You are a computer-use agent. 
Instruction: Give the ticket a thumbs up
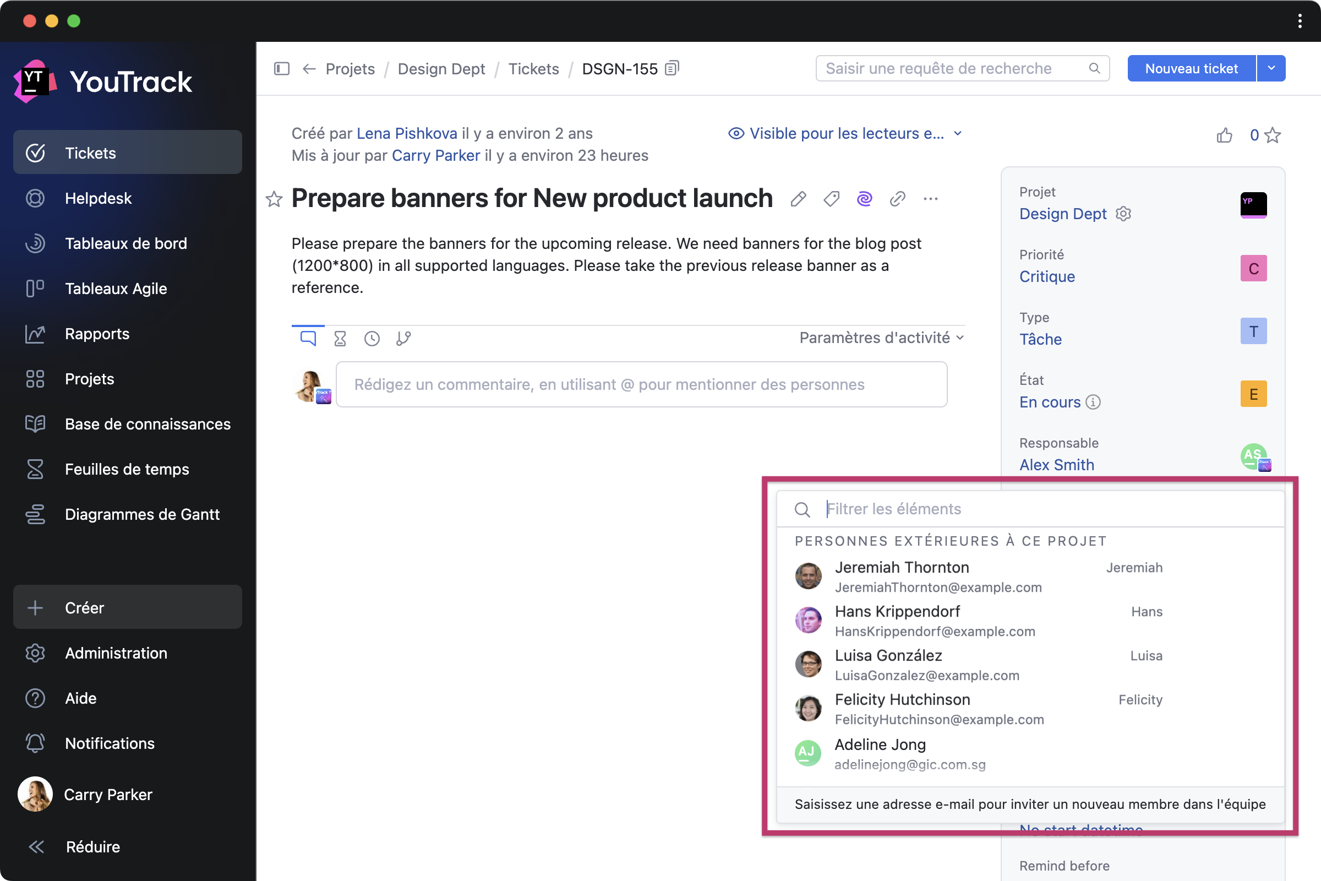pos(1224,135)
